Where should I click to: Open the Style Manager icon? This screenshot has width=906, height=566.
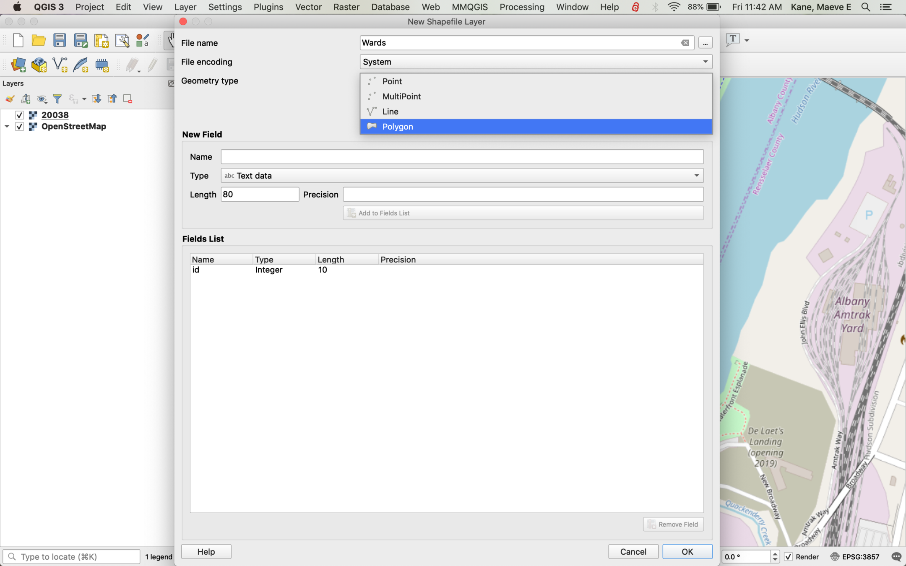143,40
